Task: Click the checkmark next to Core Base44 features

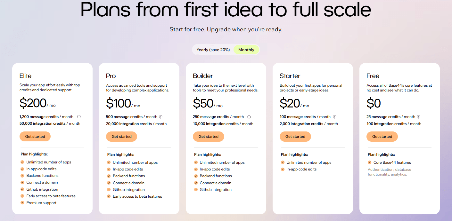Action: [x=369, y=162]
